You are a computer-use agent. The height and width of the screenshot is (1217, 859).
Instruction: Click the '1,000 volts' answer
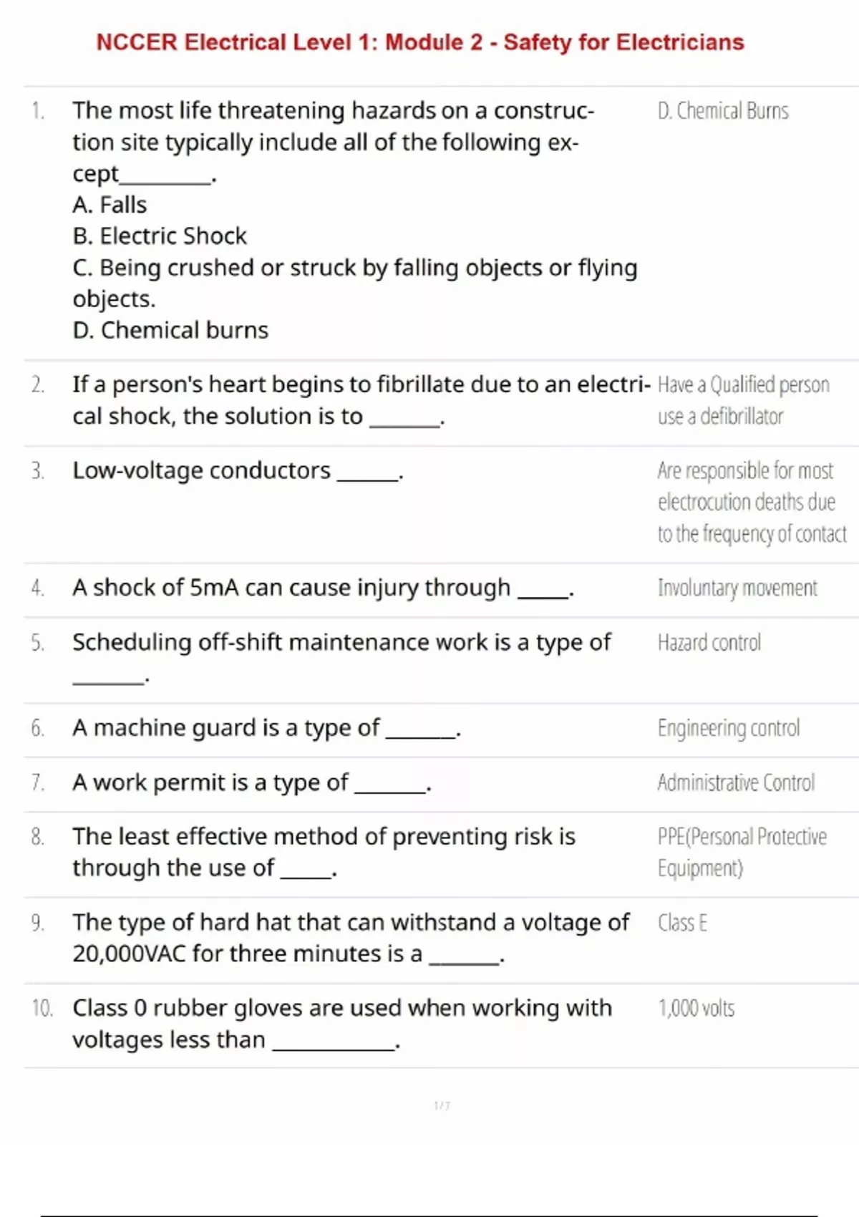696,1009
